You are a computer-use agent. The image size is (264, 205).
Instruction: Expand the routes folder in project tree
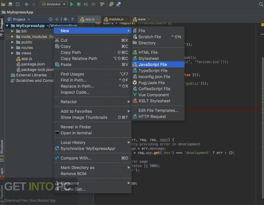[x=12, y=48]
